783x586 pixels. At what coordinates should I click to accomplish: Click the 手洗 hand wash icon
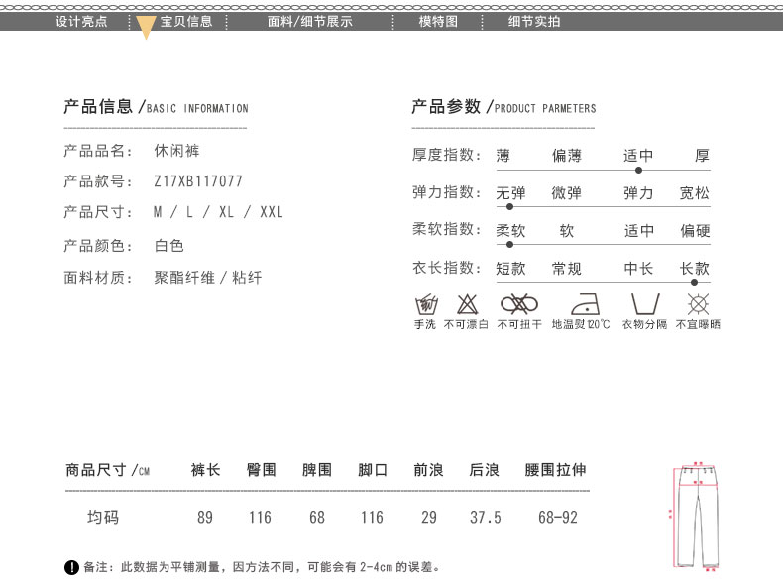pyautogui.click(x=426, y=304)
